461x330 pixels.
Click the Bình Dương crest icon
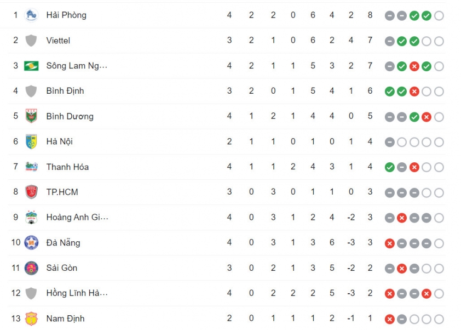[31, 116]
